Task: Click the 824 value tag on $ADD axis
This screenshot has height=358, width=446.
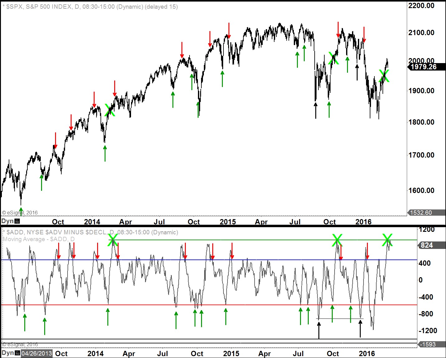Action: coord(426,245)
